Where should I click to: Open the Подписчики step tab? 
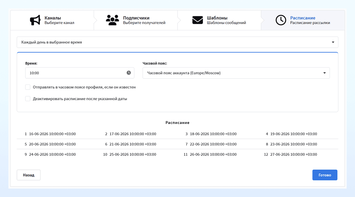pyautogui.click(x=136, y=20)
